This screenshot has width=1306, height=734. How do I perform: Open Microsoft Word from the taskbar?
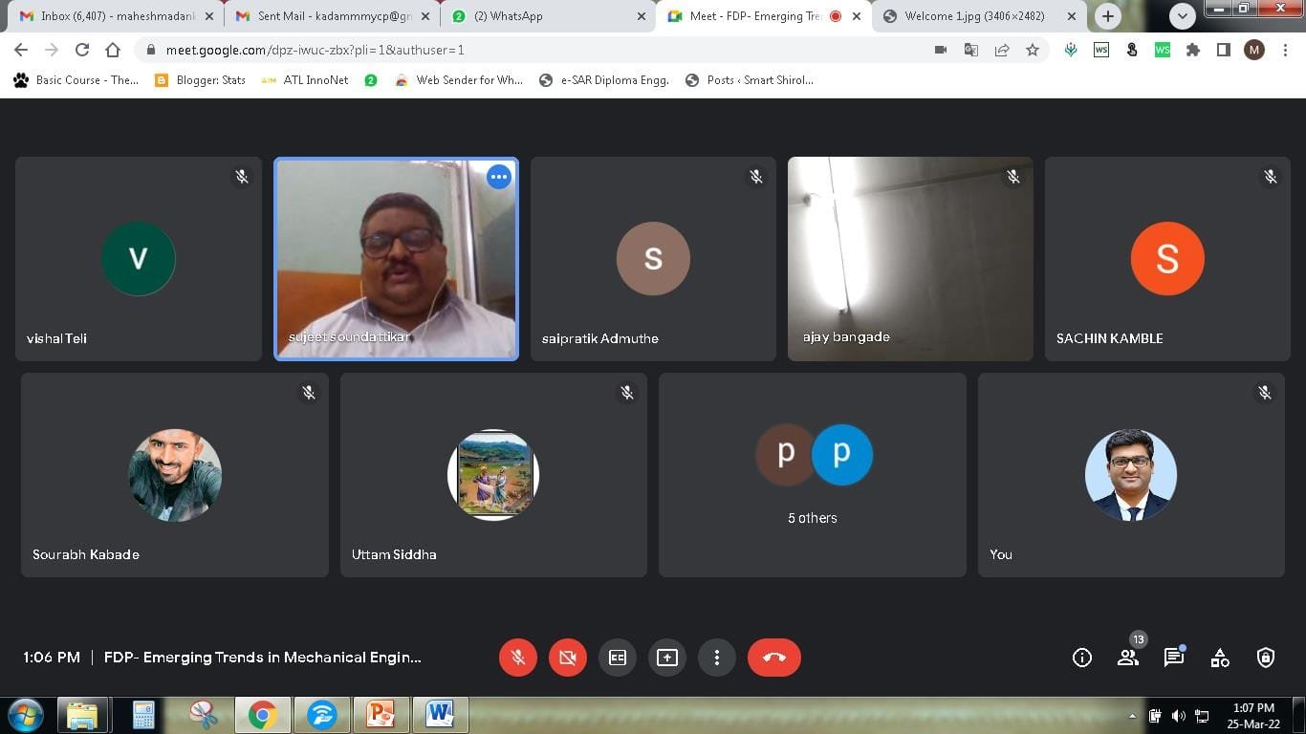tap(440, 714)
